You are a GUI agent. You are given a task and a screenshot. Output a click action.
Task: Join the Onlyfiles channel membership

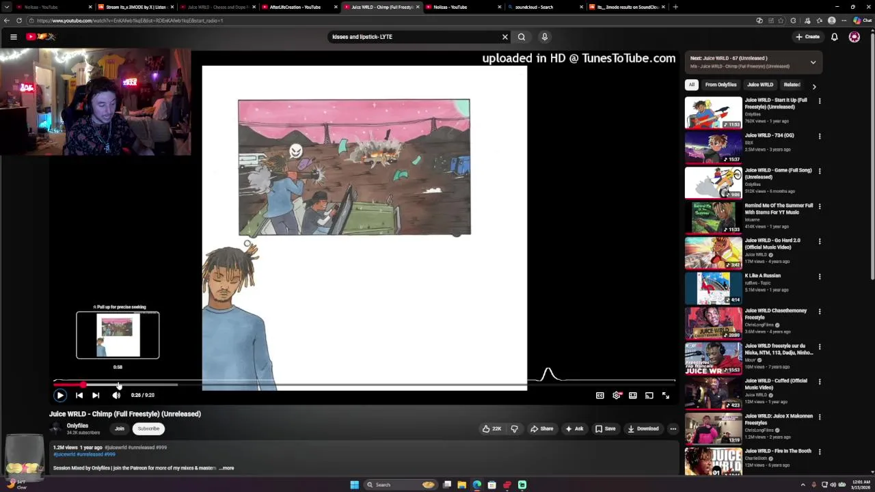pyautogui.click(x=120, y=428)
